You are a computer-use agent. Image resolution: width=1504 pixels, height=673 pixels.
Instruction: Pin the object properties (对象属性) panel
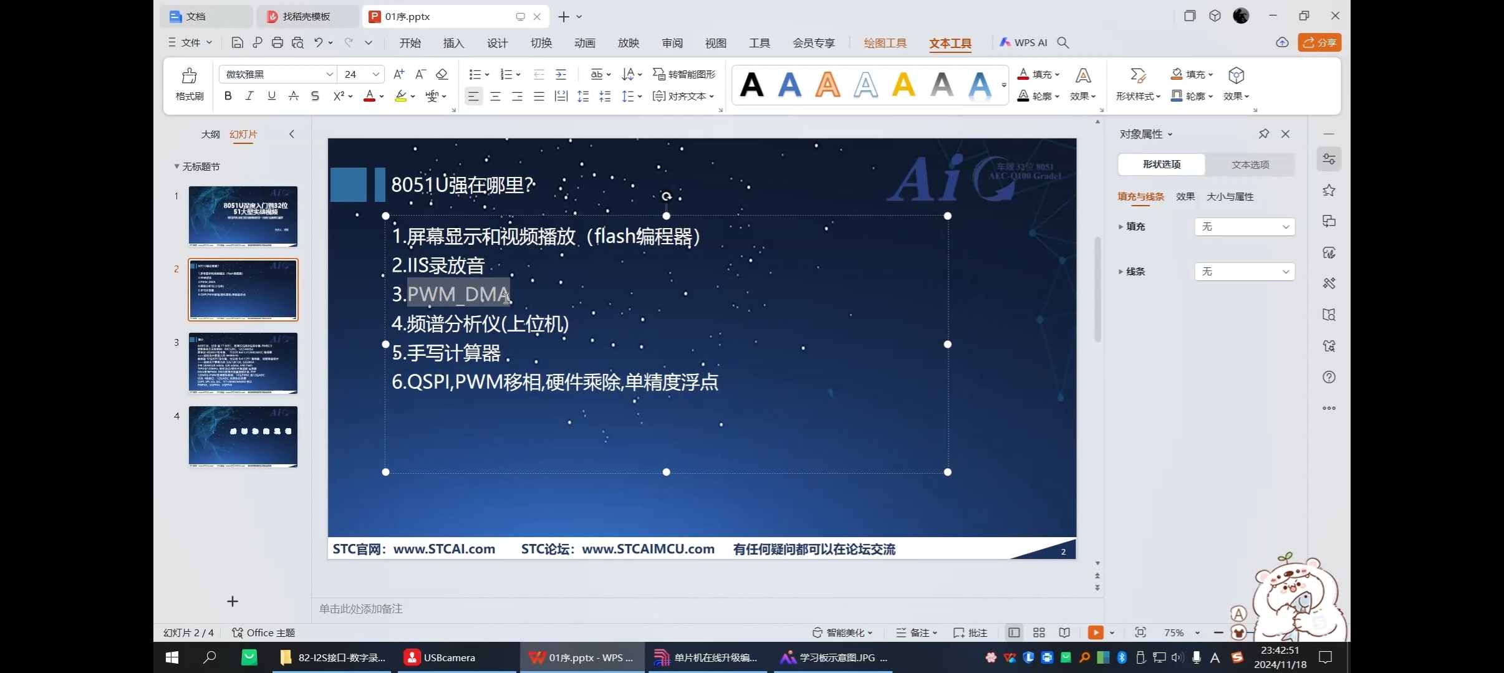pos(1263,134)
